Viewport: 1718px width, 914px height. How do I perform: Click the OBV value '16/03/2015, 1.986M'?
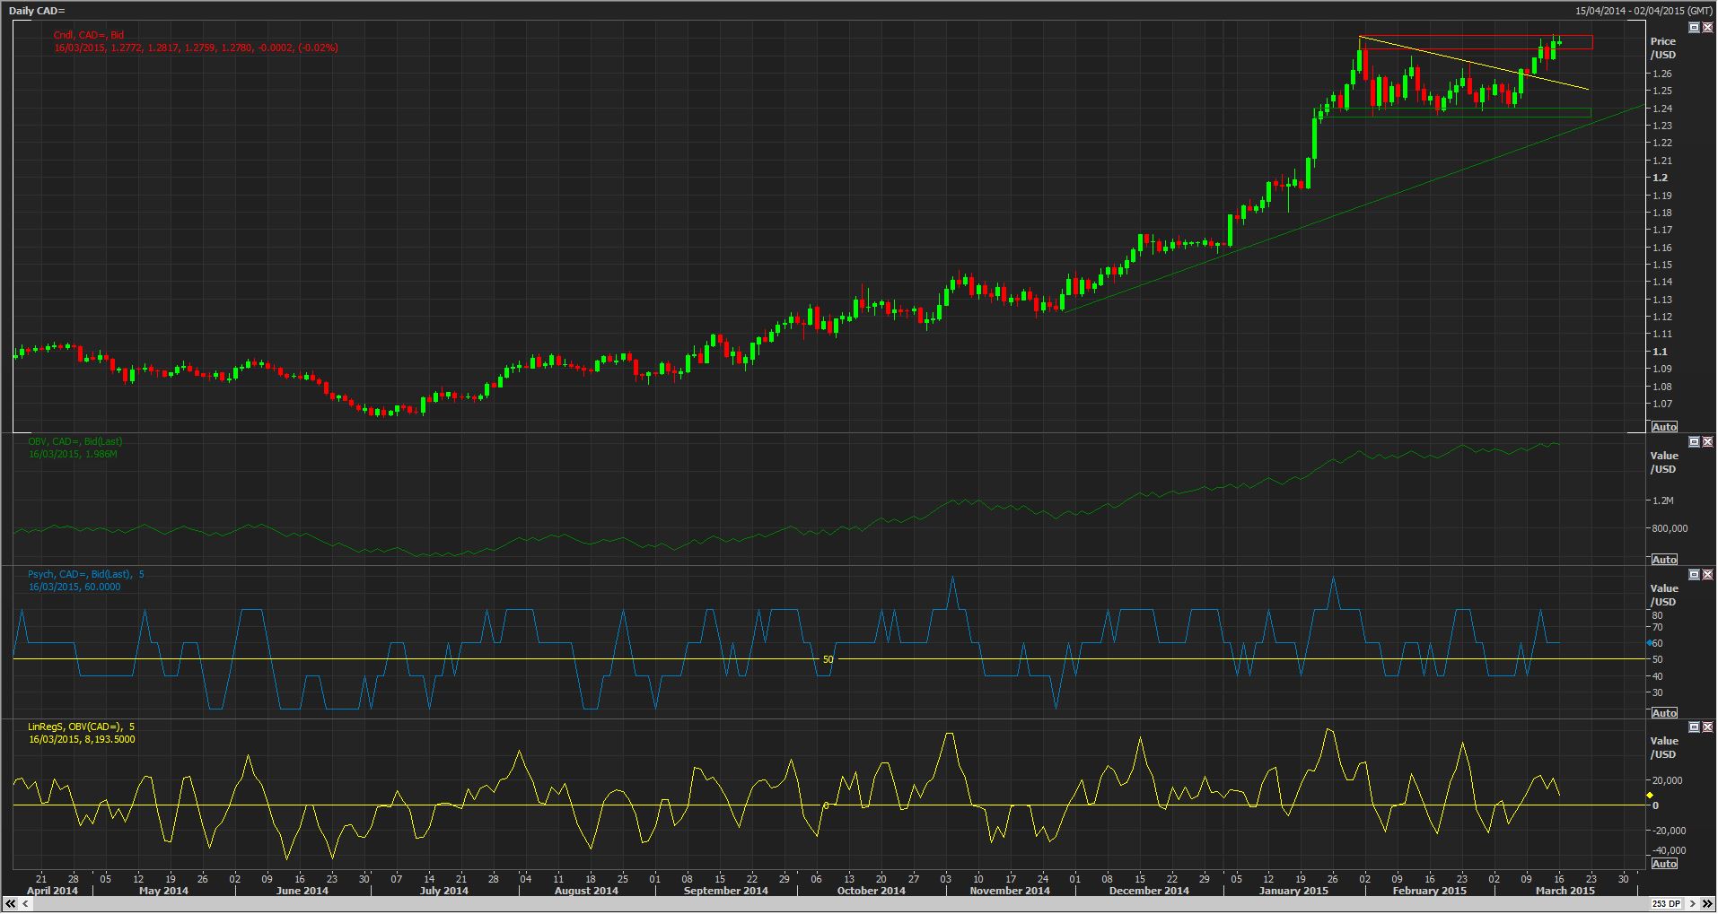pos(73,454)
